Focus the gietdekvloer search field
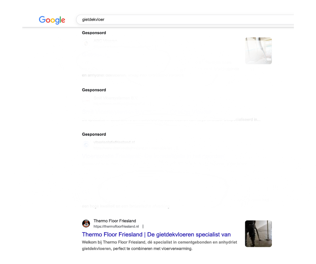Image resolution: width=316 pixels, height=264 pixels. pos(185,19)
